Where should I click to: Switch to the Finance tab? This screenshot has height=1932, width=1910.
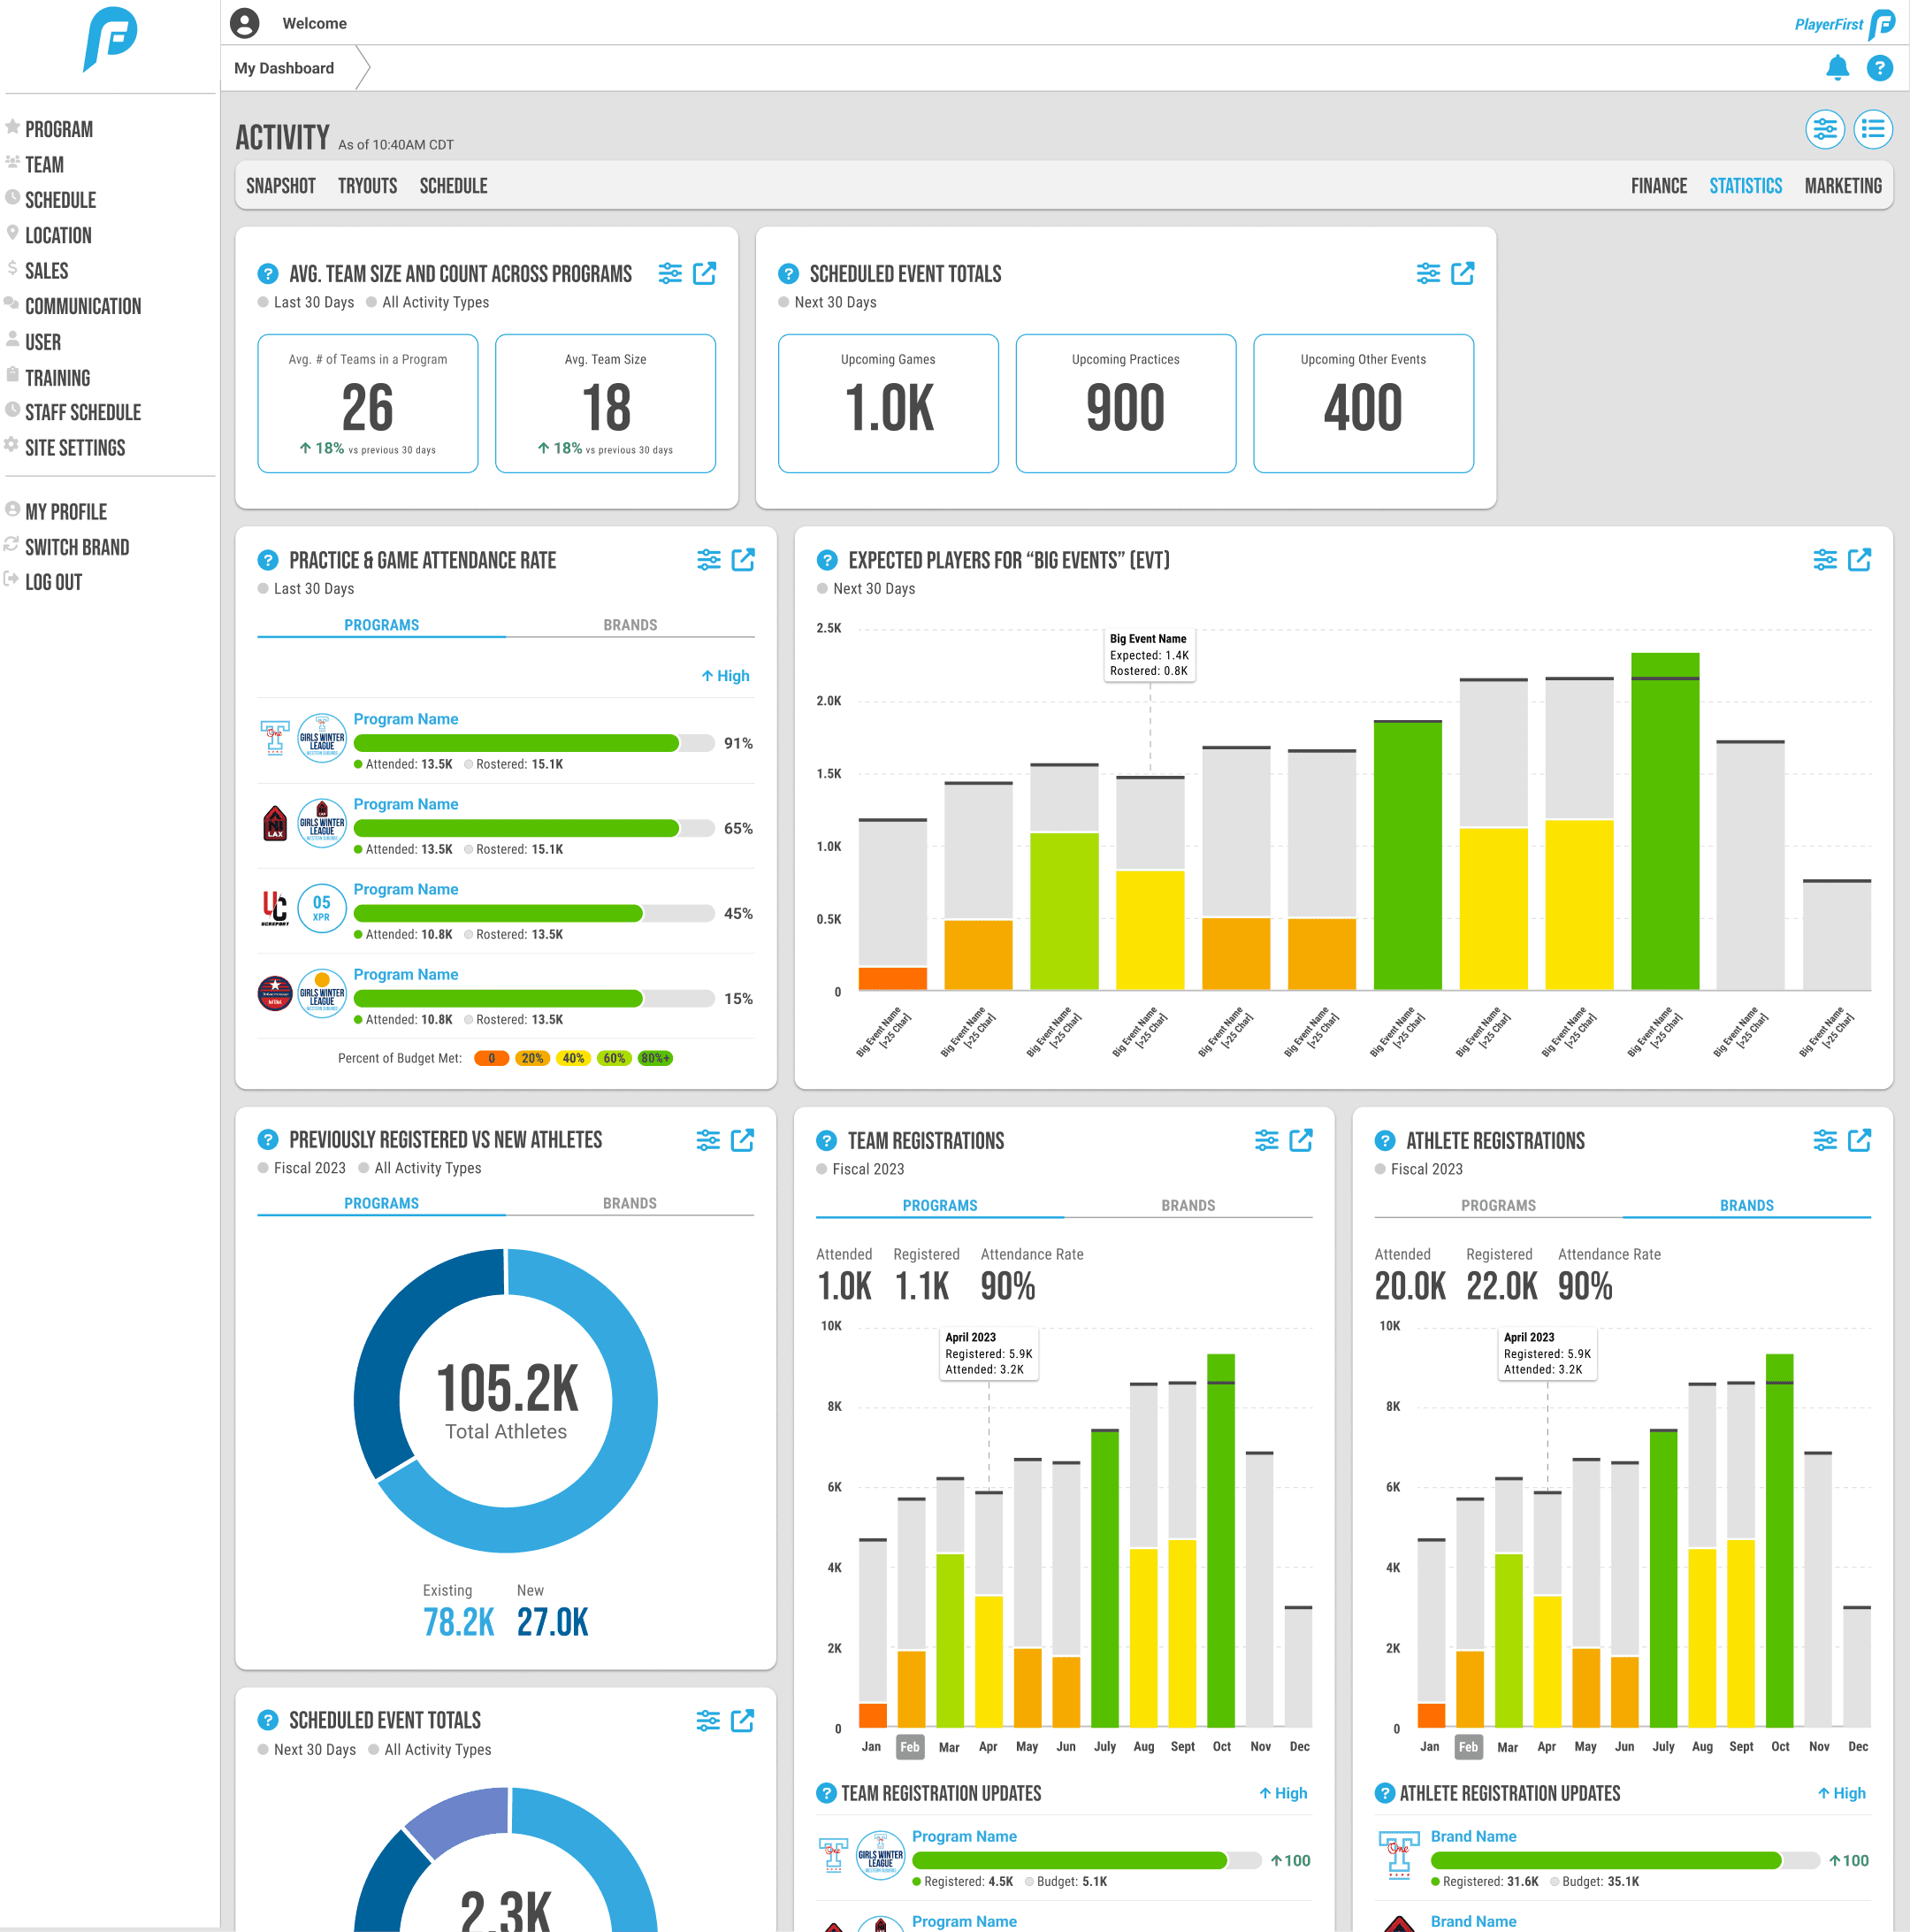(1658, 186)
